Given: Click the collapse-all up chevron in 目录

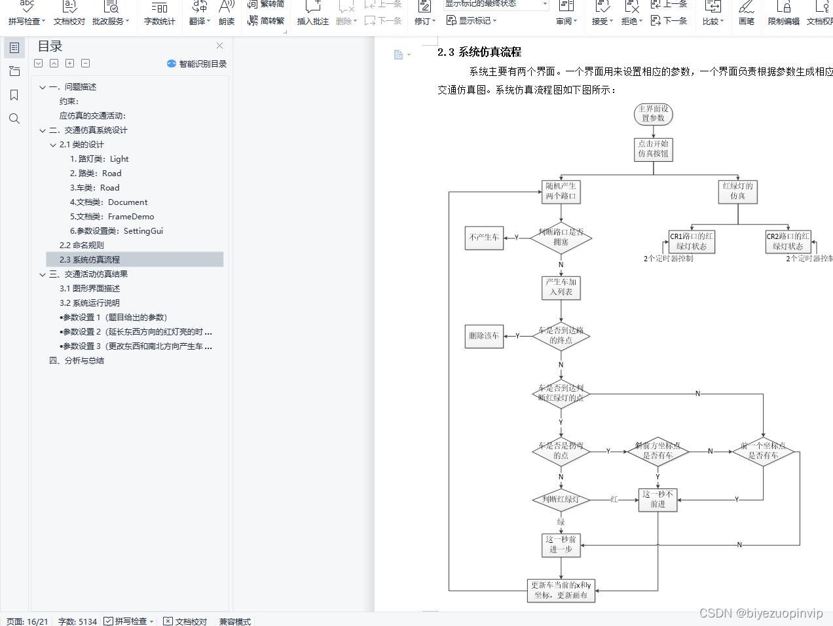Looking at the screenshot, I should (54, 64).
